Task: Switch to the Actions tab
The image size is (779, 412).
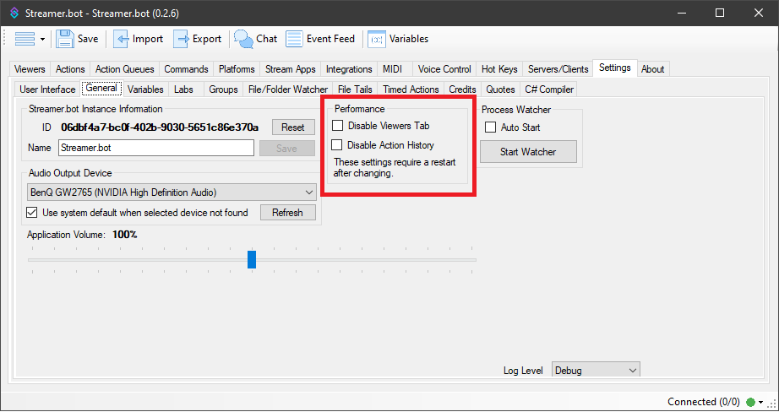Action: 70,69
